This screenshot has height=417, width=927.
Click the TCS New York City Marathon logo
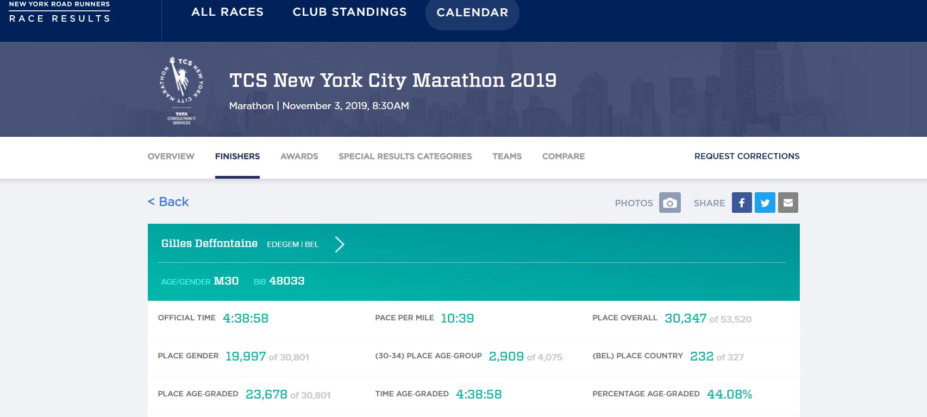coord(181,90)
